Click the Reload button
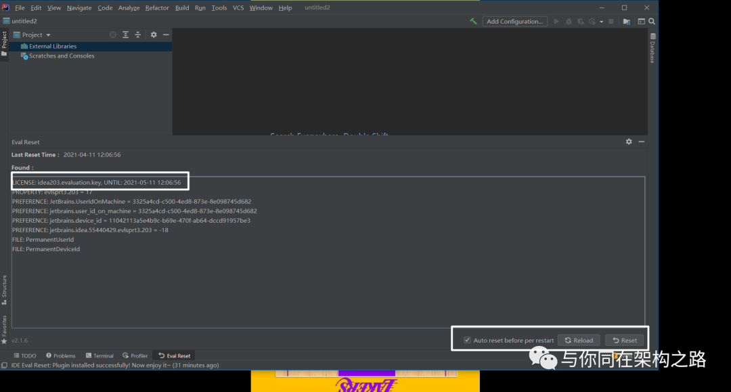Screen dimensions: 731x392 (x=579, y=341)
